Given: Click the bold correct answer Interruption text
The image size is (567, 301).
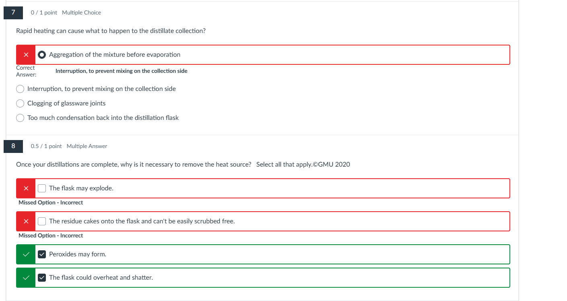Looking at the screenshot, I should (121, 71).
